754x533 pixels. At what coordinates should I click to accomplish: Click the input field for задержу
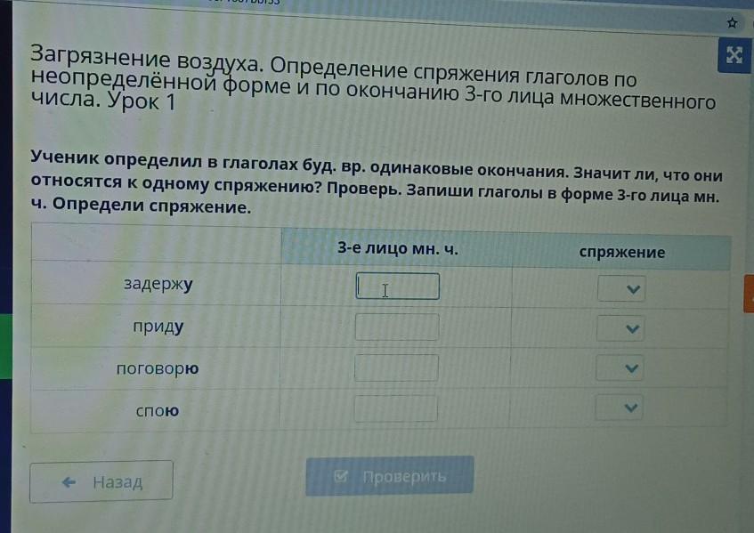click(397, 287)
